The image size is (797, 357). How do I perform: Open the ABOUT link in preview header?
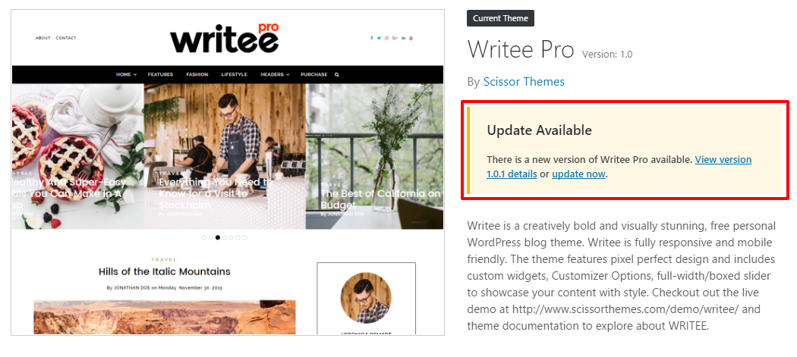pyautogui.click(x=43, y=38)
